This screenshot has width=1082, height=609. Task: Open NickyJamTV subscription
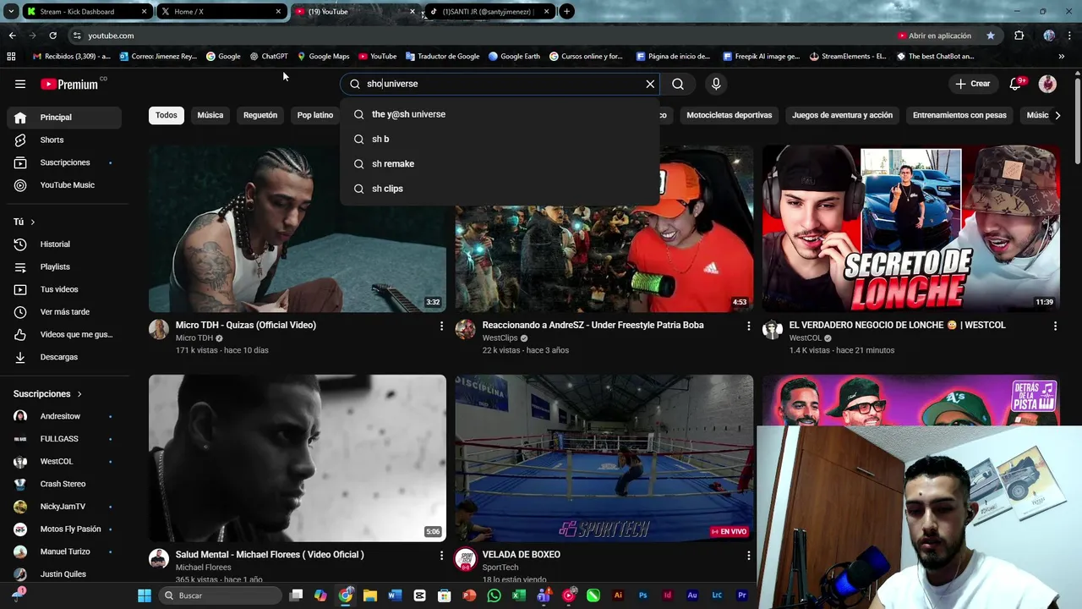click(x=64, y=507)
